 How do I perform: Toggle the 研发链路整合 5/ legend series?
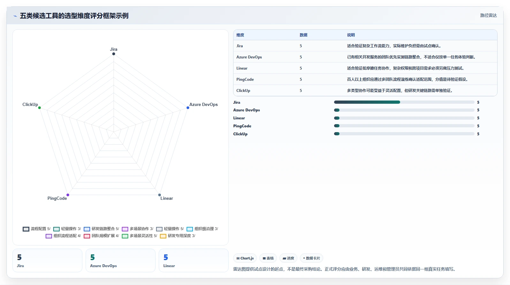[x=101, y=229]
